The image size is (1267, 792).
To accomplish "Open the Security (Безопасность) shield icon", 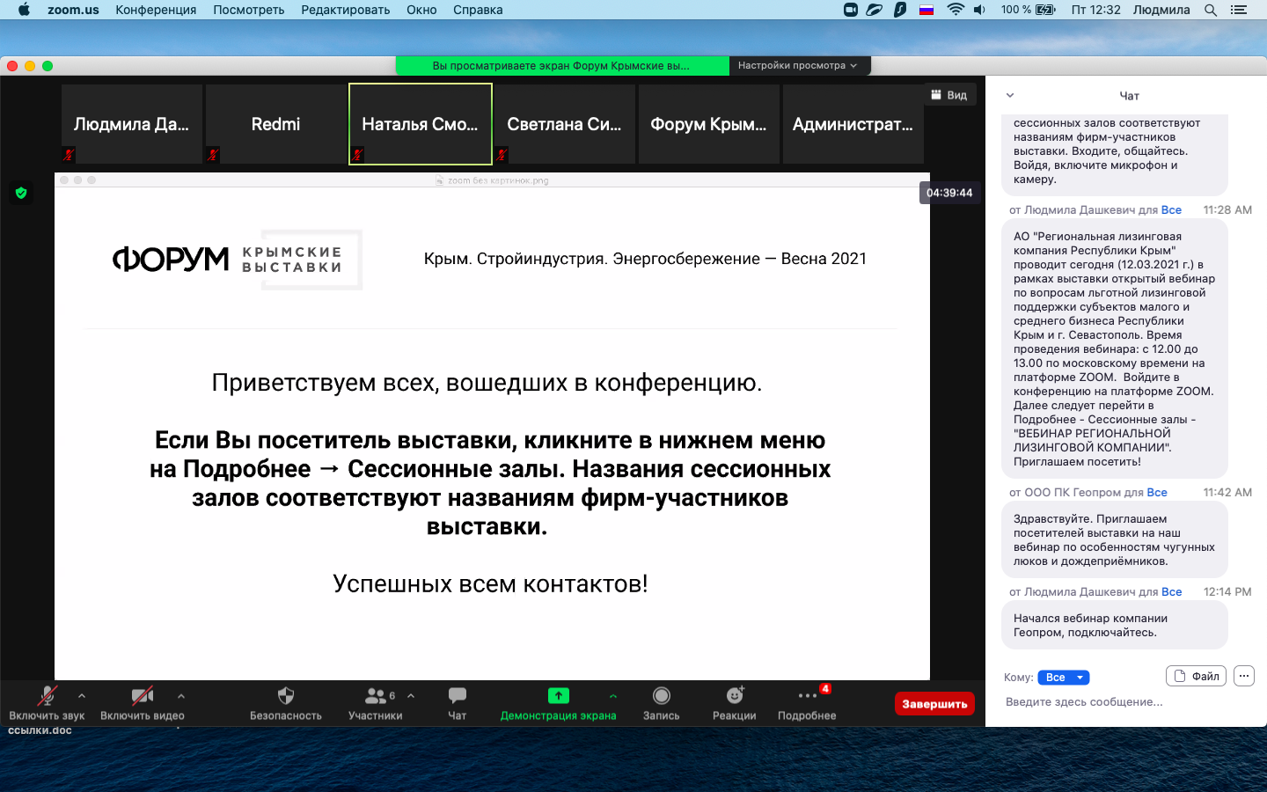I will coord(285,697).
